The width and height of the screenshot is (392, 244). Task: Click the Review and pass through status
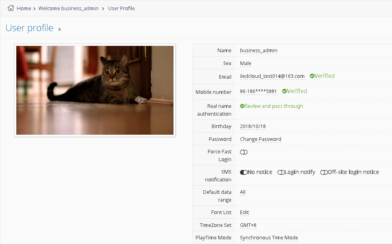(274, 106)
